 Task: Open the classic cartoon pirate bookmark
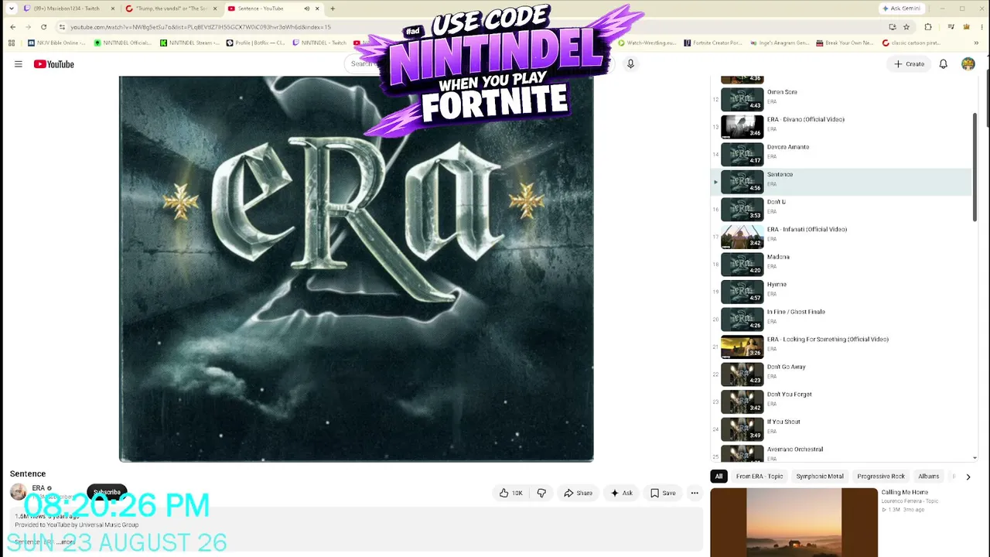pos(912,43)
